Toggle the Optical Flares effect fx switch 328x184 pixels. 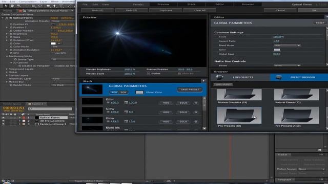(7, 18)
